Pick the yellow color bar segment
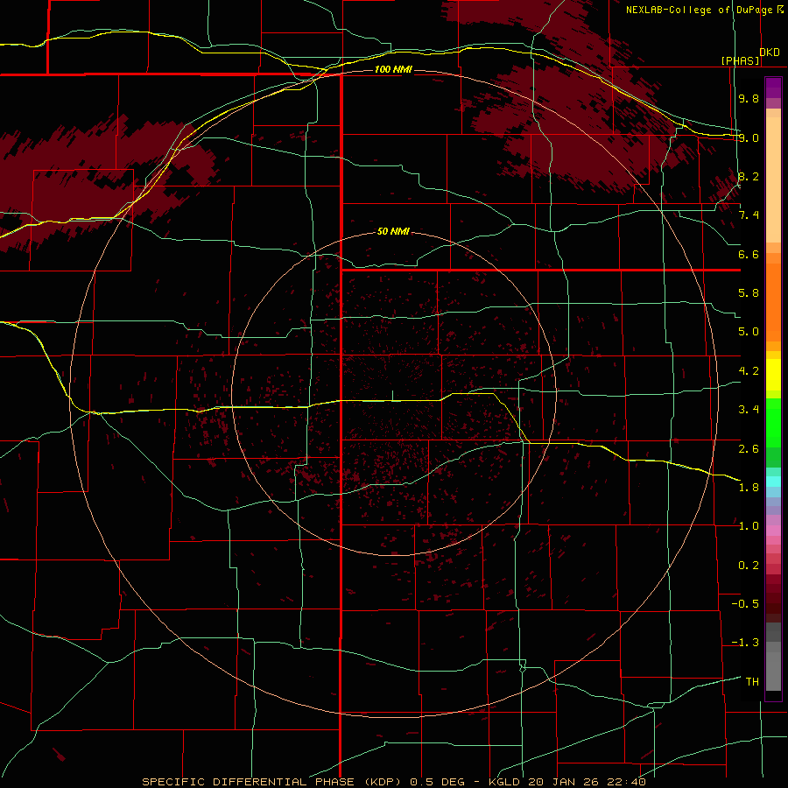 click(x=773, y=375)
